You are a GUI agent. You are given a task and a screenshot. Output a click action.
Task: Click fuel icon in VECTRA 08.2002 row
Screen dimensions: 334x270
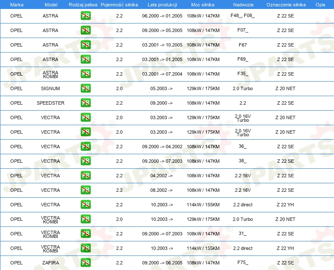(x=85, y=190)
